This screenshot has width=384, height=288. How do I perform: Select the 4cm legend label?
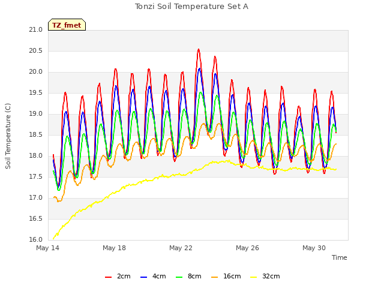click(159, 276)
